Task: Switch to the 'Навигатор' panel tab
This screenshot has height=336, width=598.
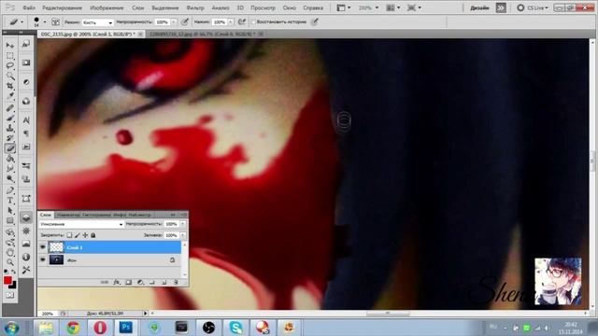Action: point(68,215)
